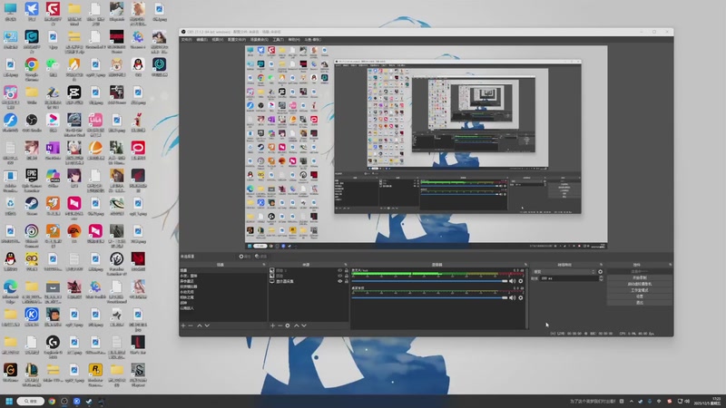
Task: Click the transition duration value field
Action: 569,278
